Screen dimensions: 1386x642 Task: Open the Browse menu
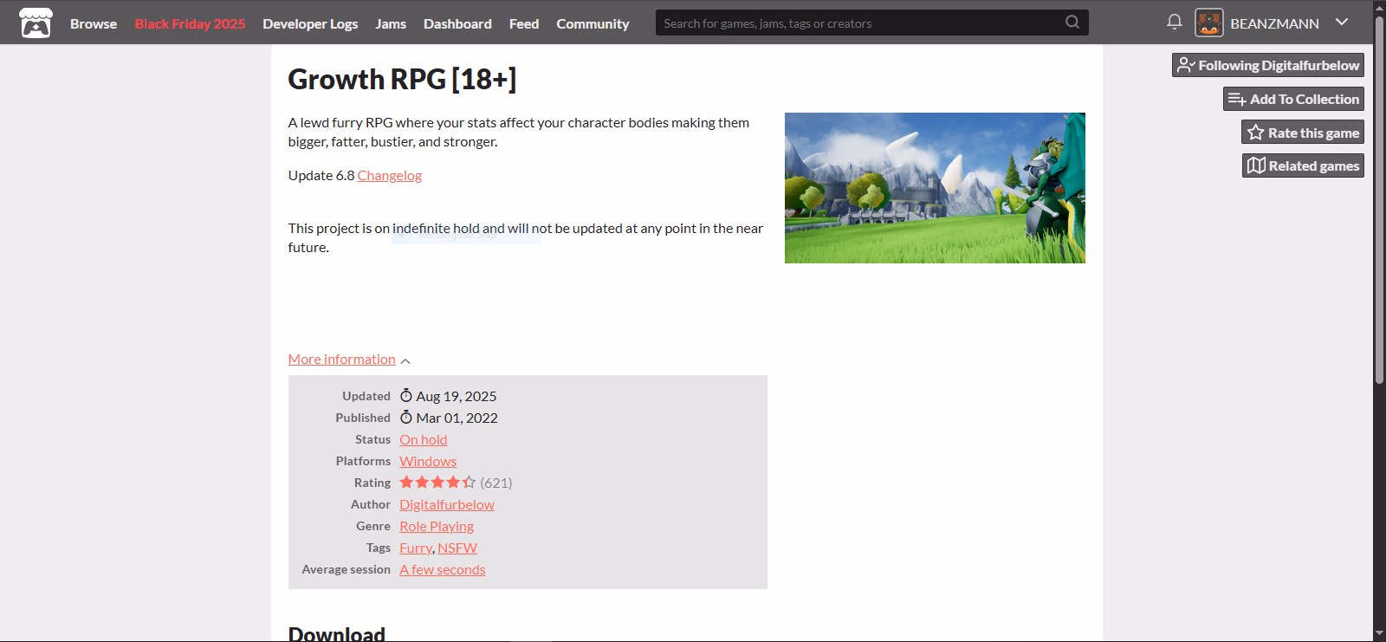94,23
